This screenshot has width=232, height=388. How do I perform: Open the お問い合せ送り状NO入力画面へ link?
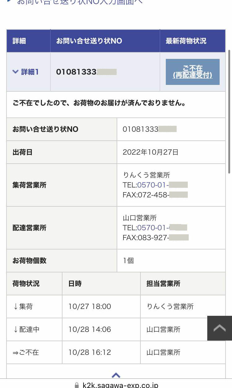(79, 2)
